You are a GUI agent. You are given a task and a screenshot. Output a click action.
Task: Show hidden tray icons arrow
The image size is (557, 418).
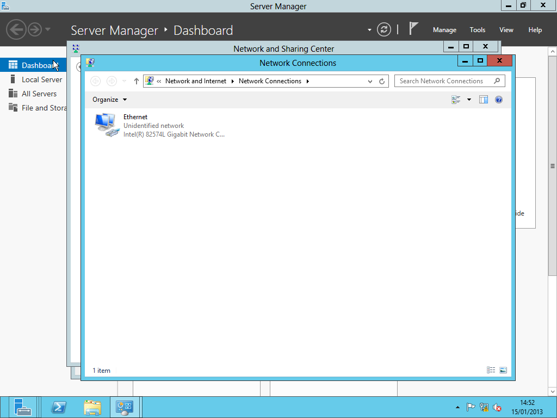click(457, 407)
